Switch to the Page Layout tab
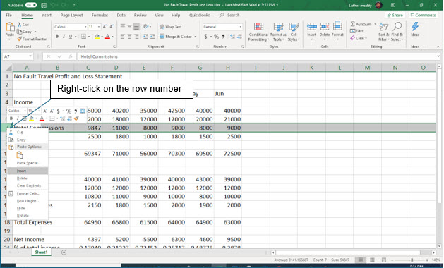This screenshot has height=268, width=444. click(x=71, y=15)
